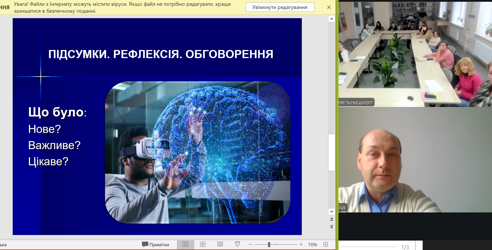Click the zoom in plus button

[301, 245]
